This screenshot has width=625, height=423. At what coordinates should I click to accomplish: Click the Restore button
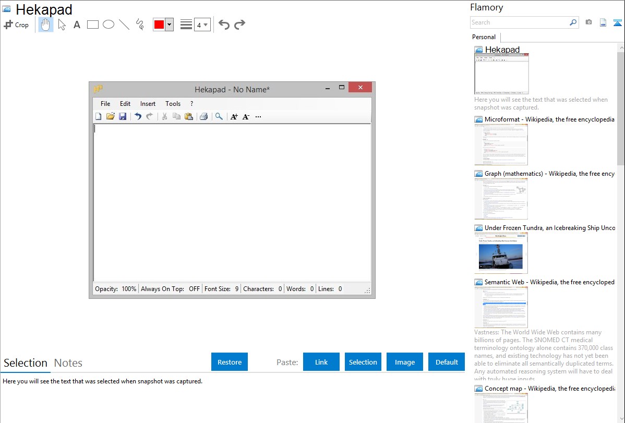[230, 362]
